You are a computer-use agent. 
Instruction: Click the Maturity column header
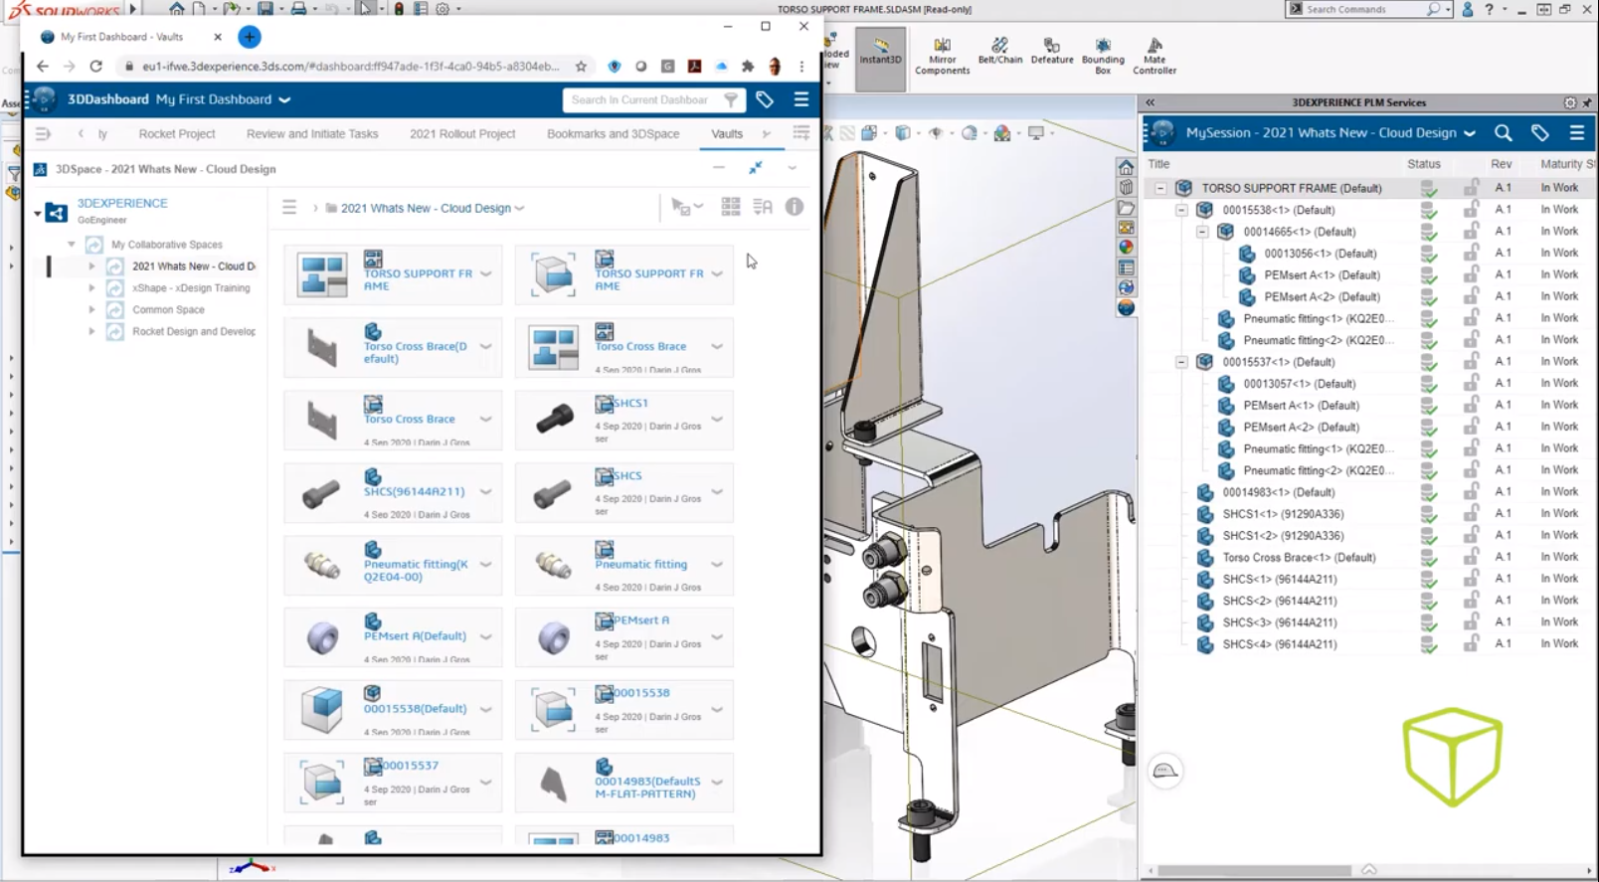tap(1566, 164)
